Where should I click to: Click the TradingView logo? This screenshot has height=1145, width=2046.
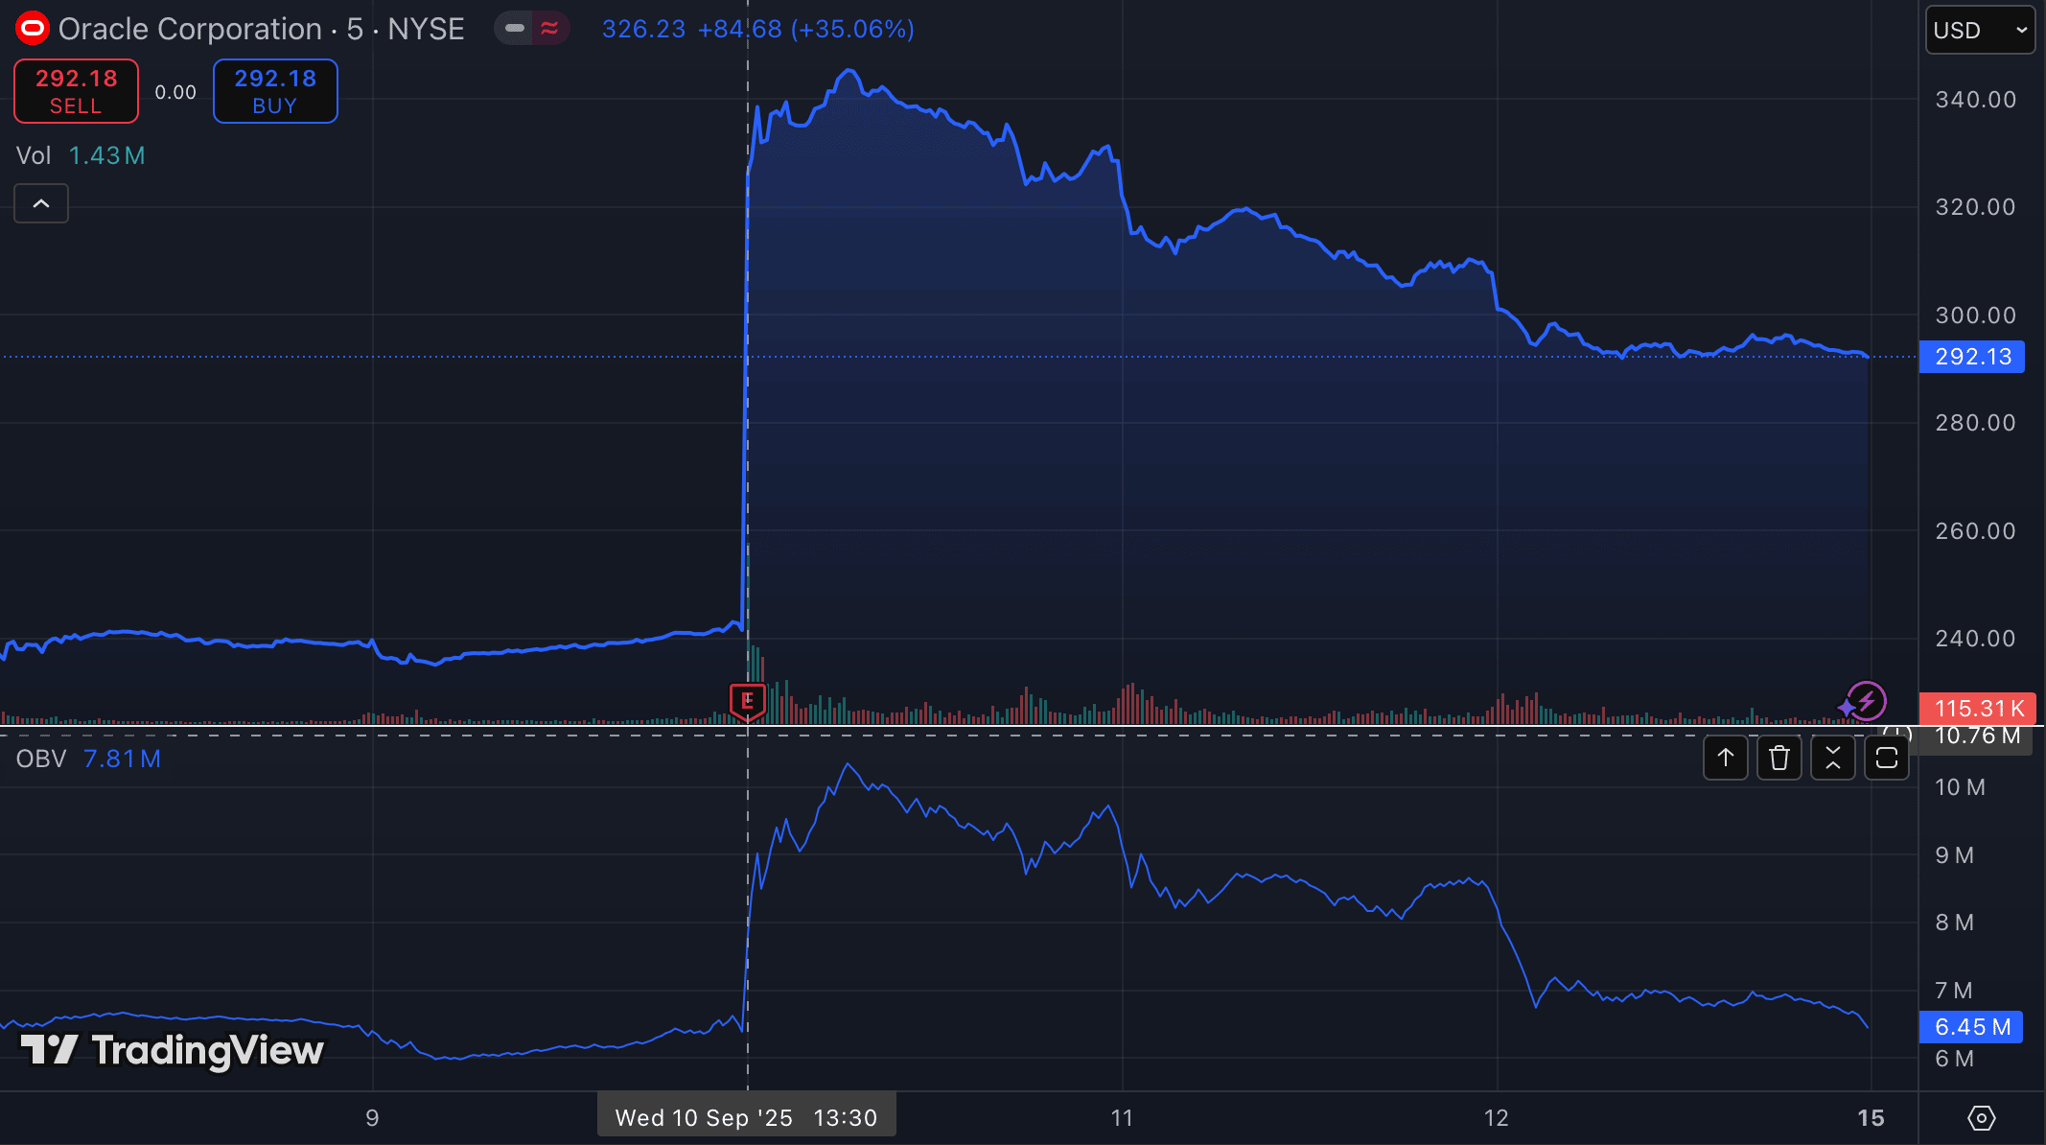(x=173, y=1051)
